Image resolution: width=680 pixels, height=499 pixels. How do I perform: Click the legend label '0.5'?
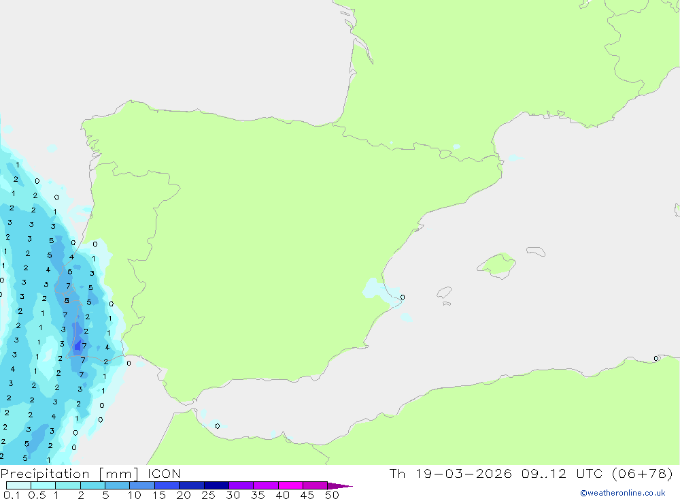pyautogui.click(x=37, y=495)
